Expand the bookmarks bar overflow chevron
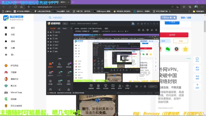 (x=189, y=11)
